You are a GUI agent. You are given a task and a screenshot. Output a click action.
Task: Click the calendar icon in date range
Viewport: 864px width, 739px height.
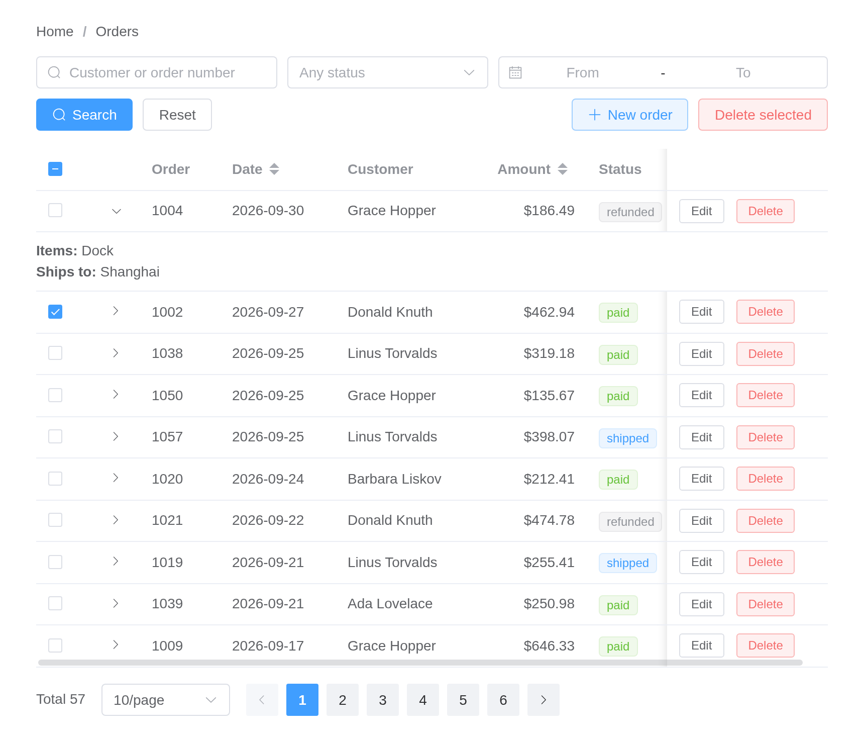coord(515,72)
